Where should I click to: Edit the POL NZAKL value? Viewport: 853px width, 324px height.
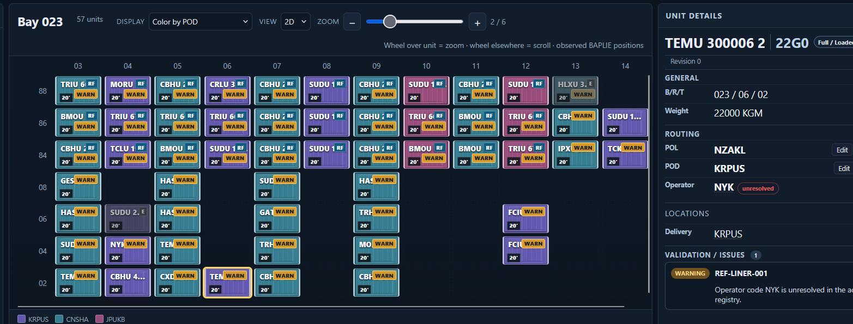click(x=843, y=150)
